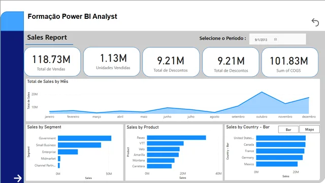Click the United States country bar

click(x=281, y=138)
